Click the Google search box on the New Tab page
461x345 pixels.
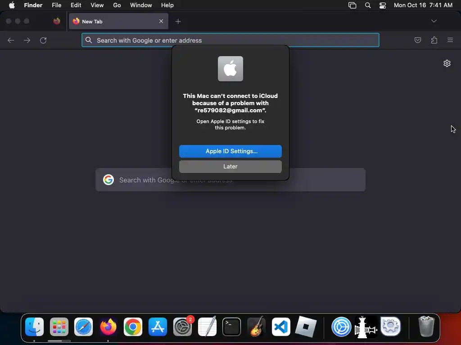tap(230, 180)
